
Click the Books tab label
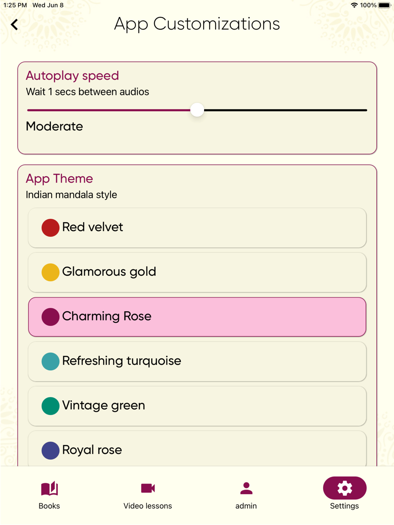(49, 506)
